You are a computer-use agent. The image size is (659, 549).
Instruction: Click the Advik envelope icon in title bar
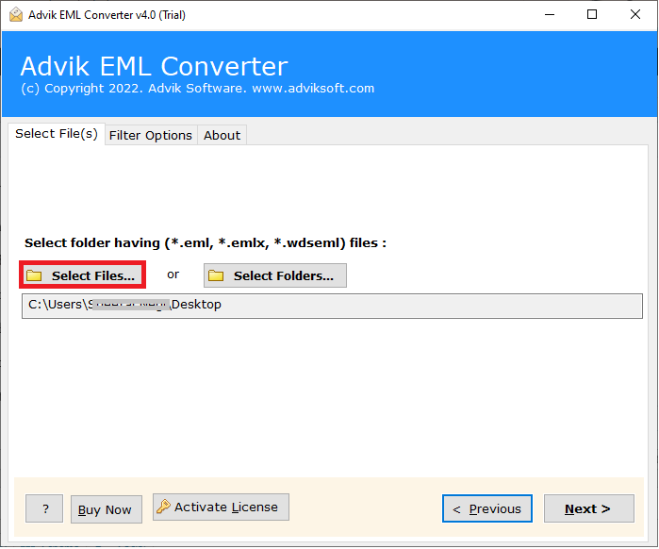[16, 14]
